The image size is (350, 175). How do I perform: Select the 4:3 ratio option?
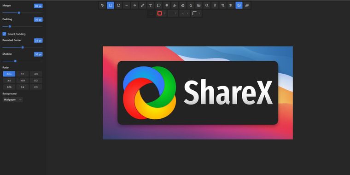pyautogui.click(x=36, y=74)
